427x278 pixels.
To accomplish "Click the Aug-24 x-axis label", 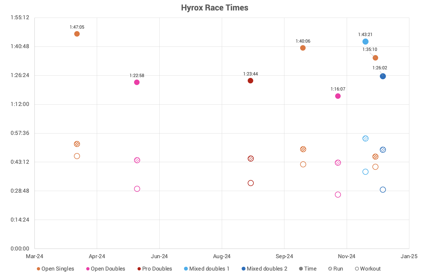I will pyautogui.click(x=222, y=256).
